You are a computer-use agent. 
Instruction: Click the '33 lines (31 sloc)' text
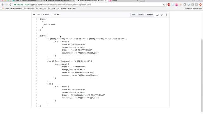tap(41, 15)
